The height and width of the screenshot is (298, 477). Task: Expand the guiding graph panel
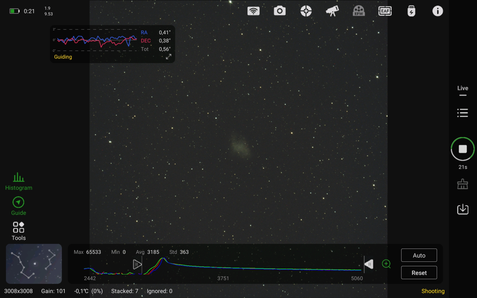click(x=169, y=57)
